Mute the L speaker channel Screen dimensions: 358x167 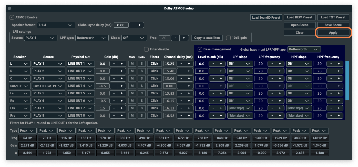point(132,64)
